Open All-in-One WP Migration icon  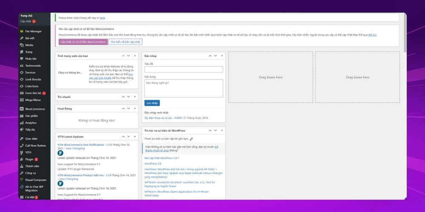22,187
